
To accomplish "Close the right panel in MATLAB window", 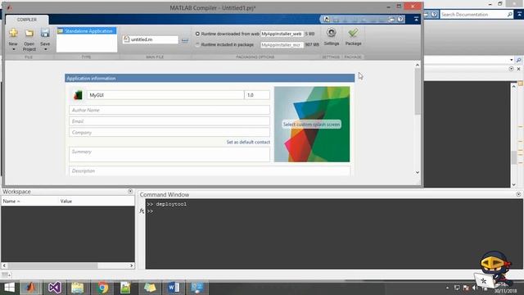I will (518, 69).
